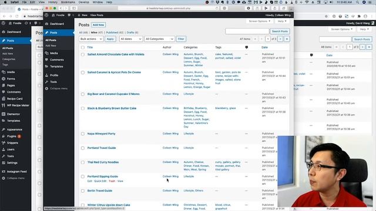Click macOS Spotlight search icon in menu bar

click(358, 2)
